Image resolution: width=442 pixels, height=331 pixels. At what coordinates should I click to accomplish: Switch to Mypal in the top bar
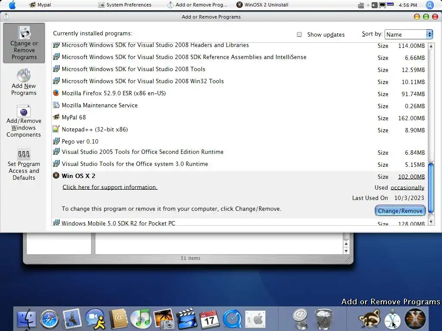pyautogui.click(x=40, y=5)
